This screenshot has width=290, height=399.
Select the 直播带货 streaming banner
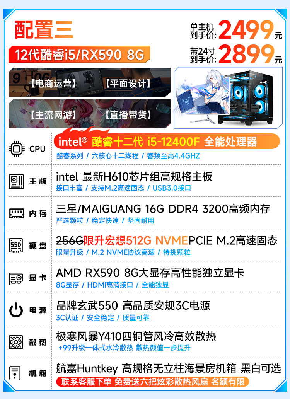[128, 114]
